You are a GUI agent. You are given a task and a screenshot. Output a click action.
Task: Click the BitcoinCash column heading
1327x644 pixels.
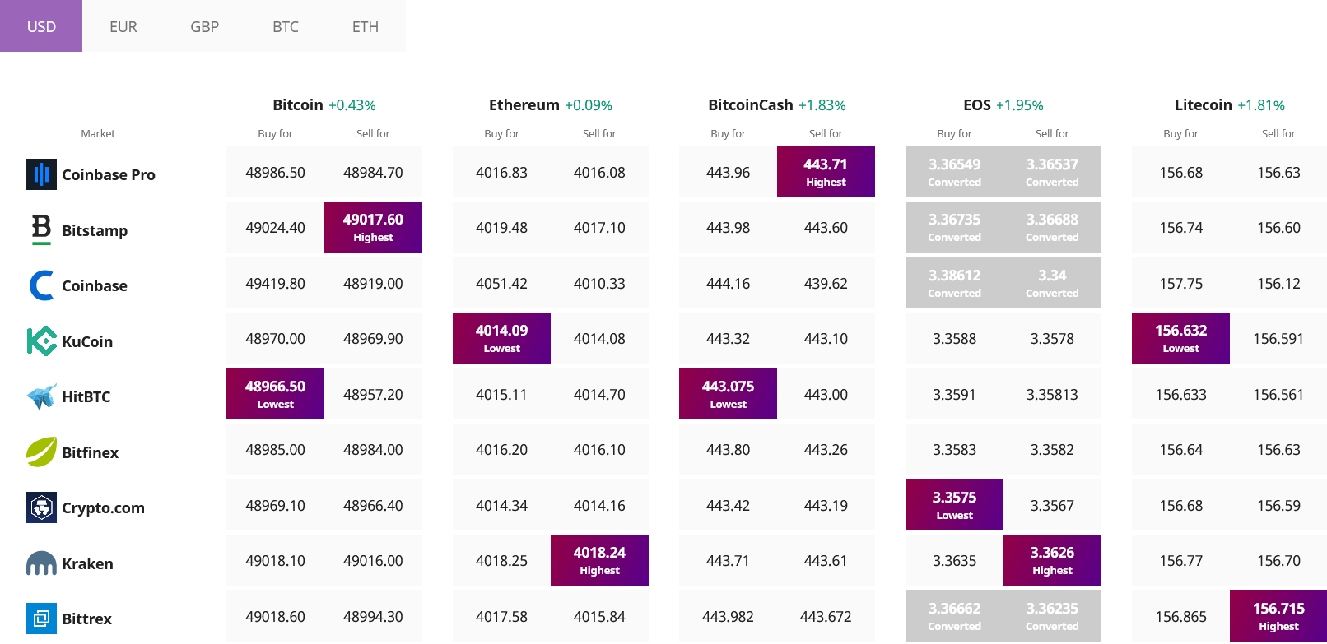pyautogui.click(x=751, y=104)
